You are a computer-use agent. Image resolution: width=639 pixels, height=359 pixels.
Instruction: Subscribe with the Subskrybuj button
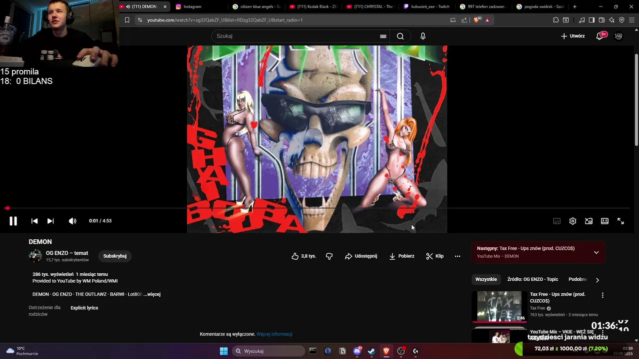pos(115,256)
